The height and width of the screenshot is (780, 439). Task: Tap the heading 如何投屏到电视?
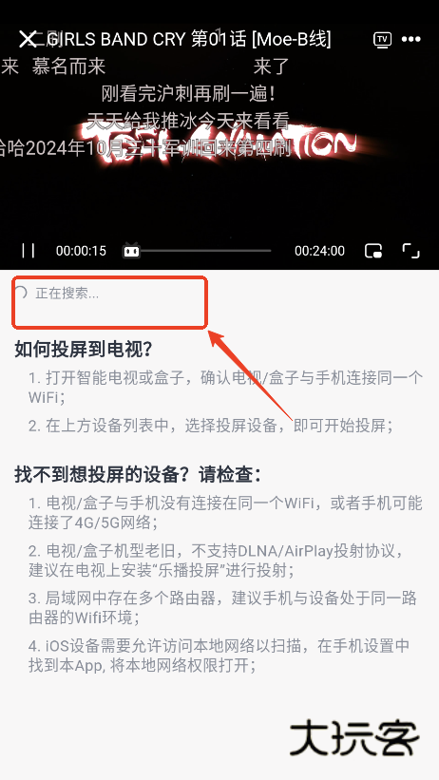tap(83, 350)
